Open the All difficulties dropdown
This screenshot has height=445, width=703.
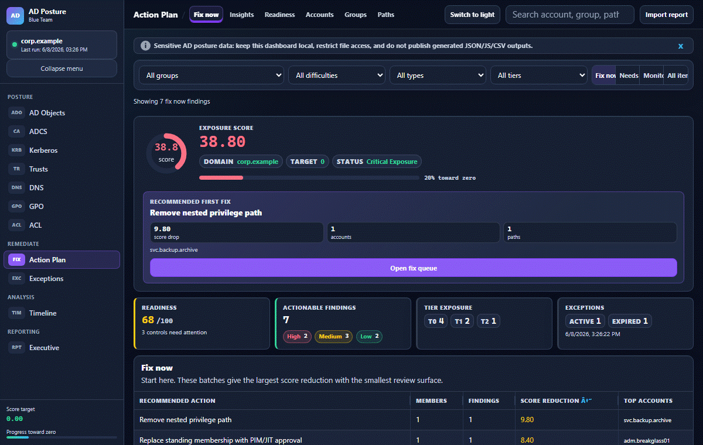pyautogui.click(x=336, y=75)
